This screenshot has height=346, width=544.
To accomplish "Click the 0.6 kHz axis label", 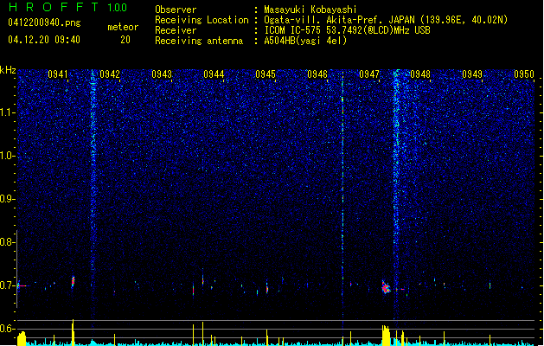I will [7, 329].
